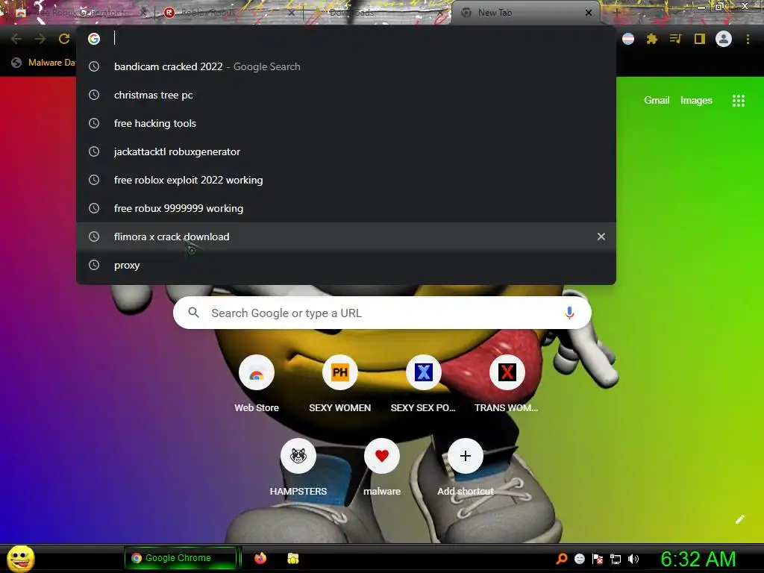Open the volume speaker tray icon

coord(633,559)
